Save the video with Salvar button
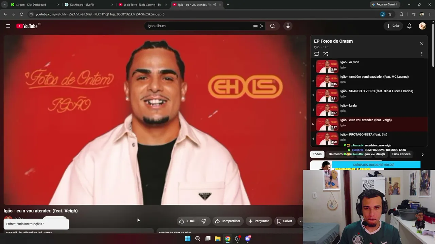The height and width of the screenshot is (244, 435). tap(284, 221)
